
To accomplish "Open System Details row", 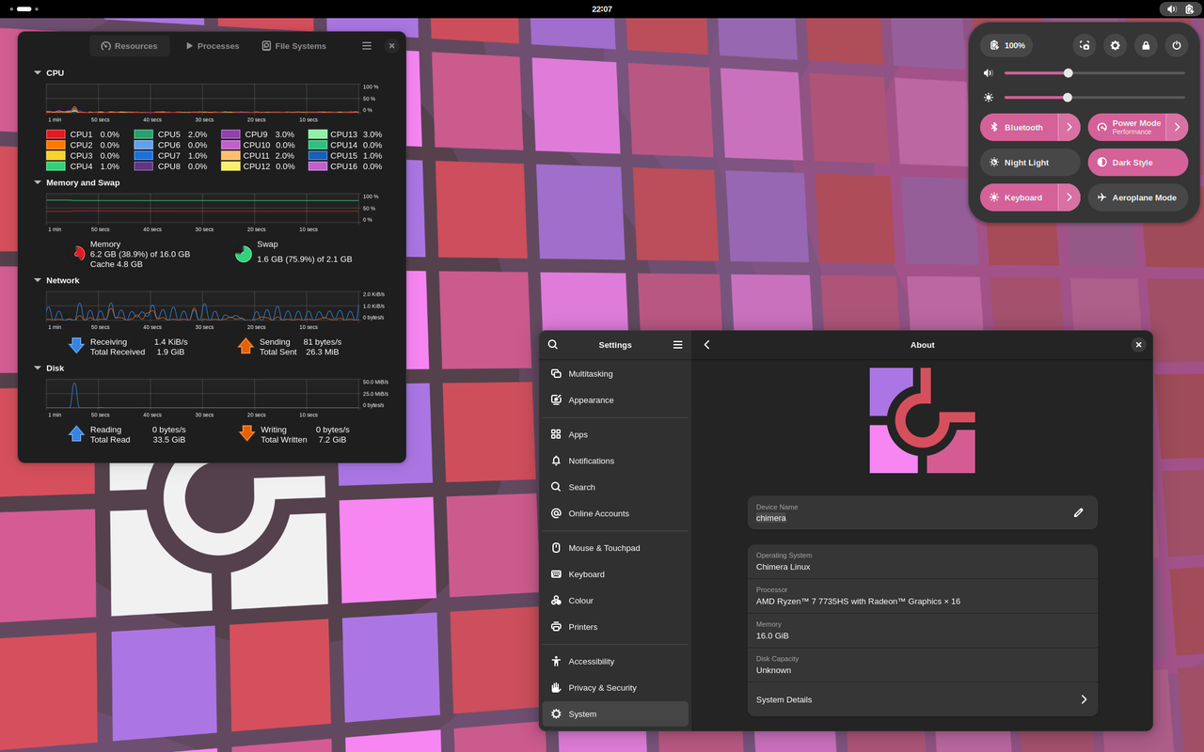I will (923, 699).
